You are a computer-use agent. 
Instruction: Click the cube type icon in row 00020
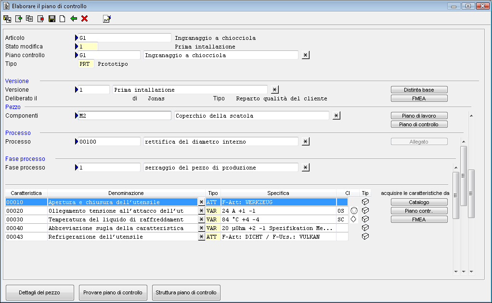365,210
